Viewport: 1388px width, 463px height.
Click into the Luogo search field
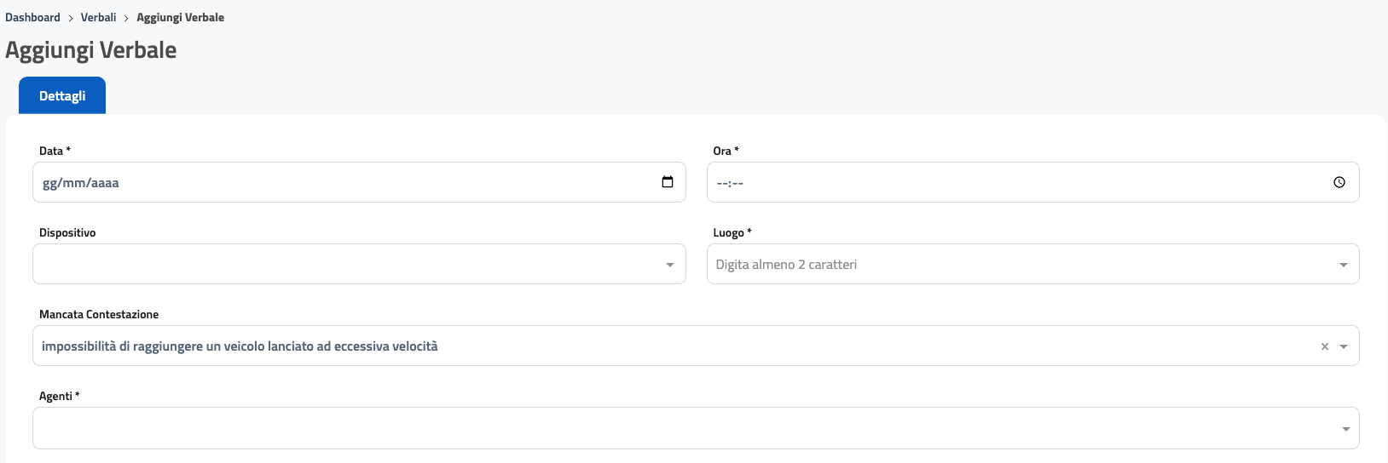point(1015,265)
